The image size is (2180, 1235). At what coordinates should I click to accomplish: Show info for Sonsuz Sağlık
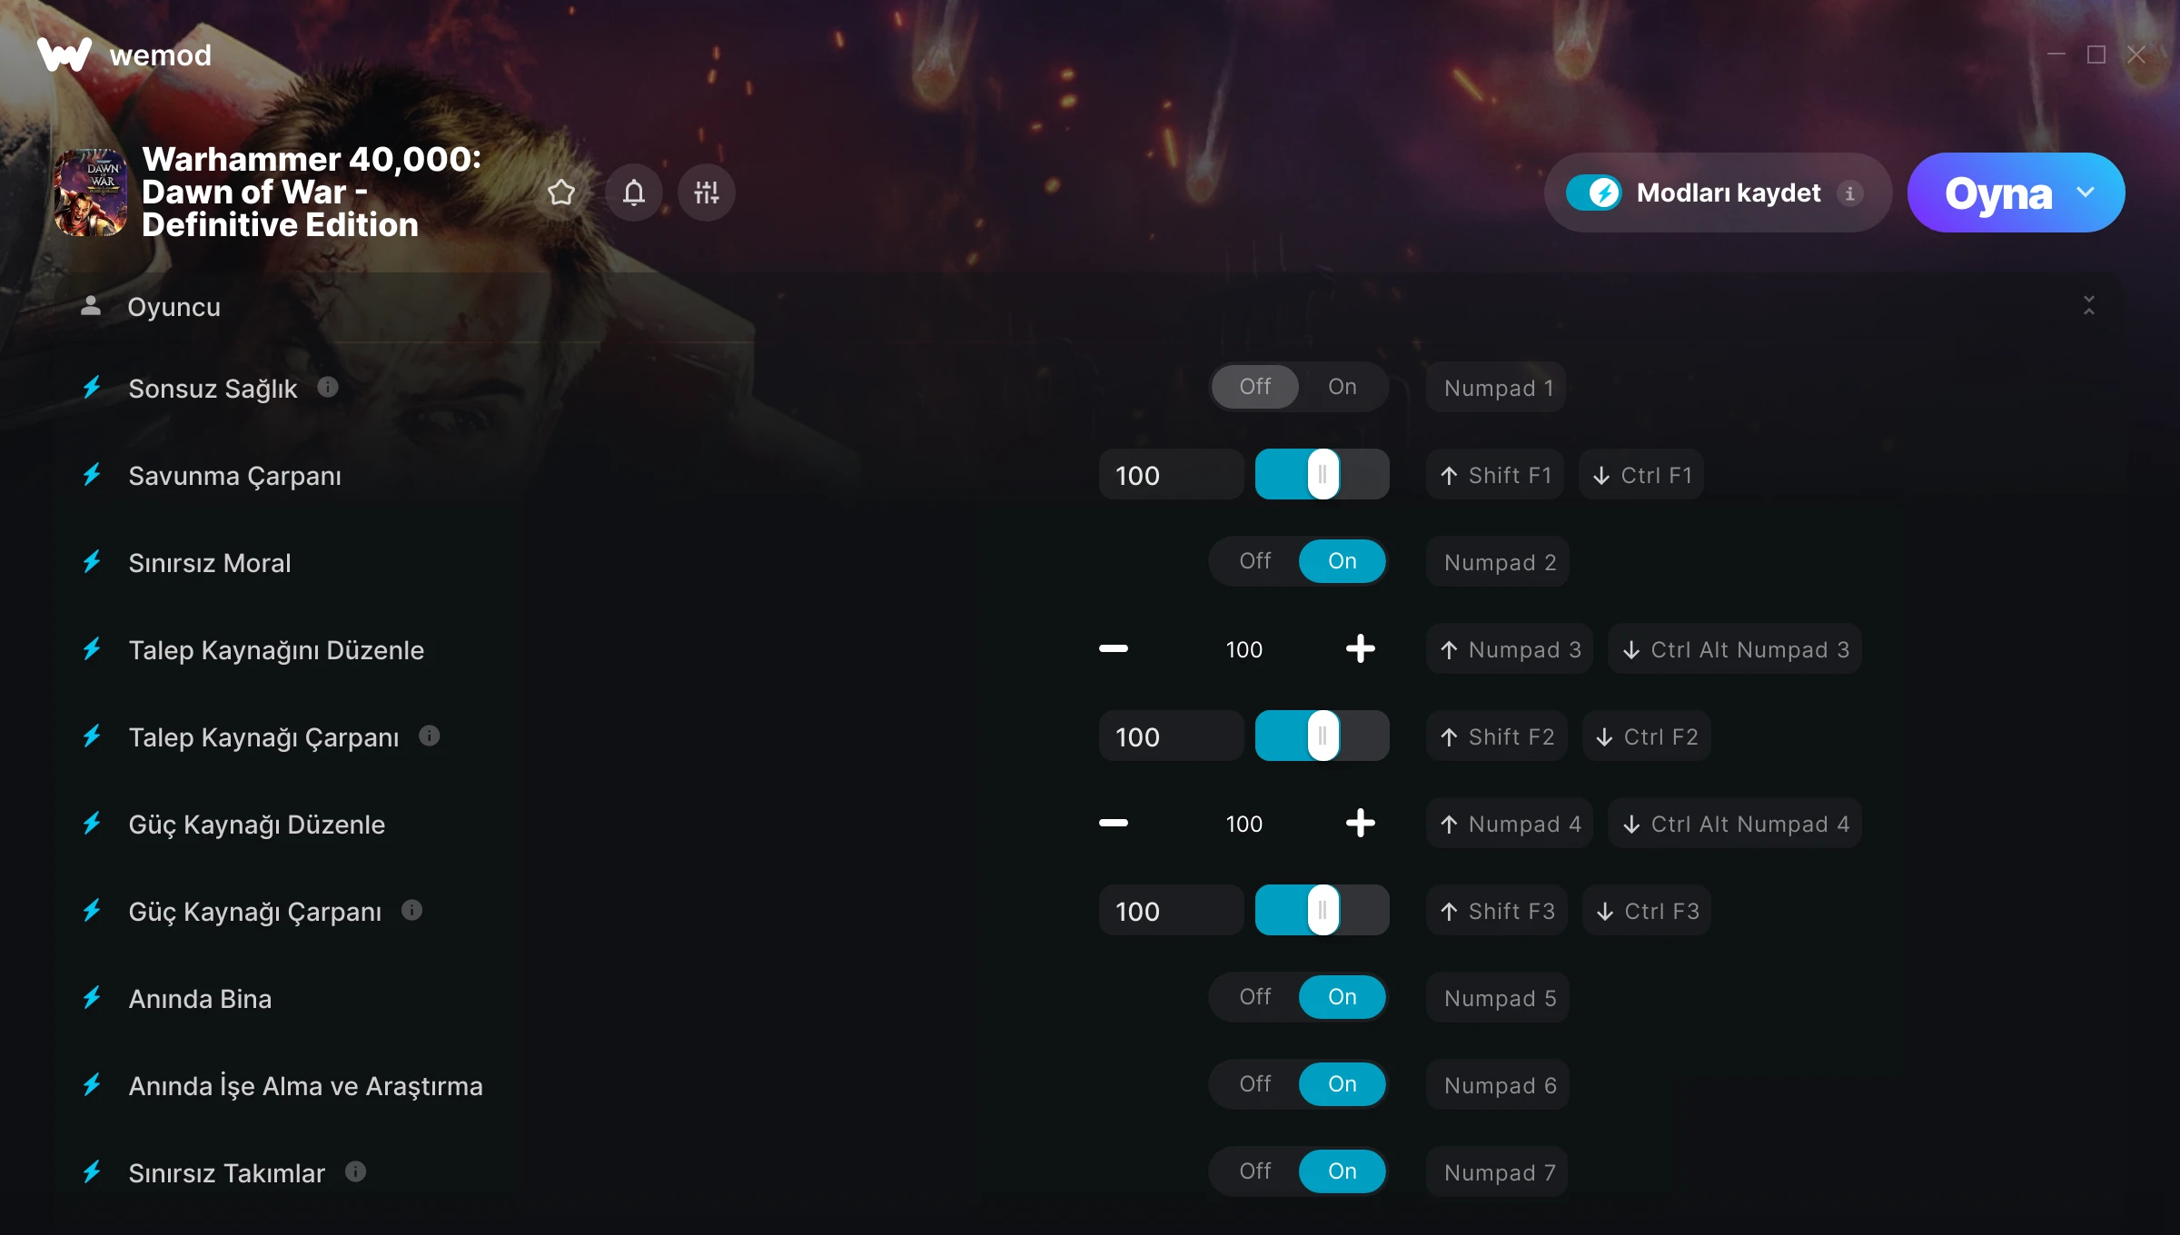[x=328, y=387]
